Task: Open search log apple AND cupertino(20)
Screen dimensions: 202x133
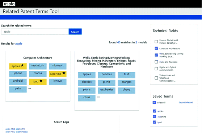Action: point(17,132)
